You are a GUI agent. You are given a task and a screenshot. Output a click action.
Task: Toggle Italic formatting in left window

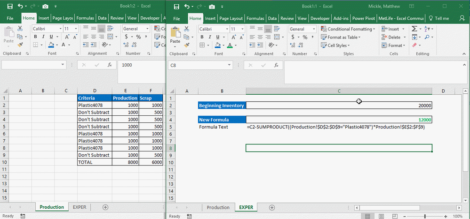42,37
